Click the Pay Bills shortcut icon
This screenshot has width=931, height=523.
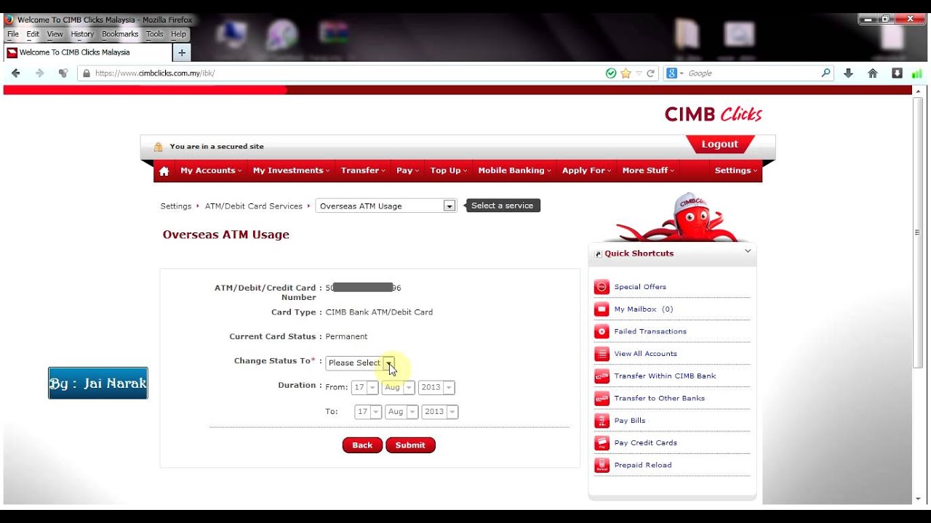click(602, 421)
